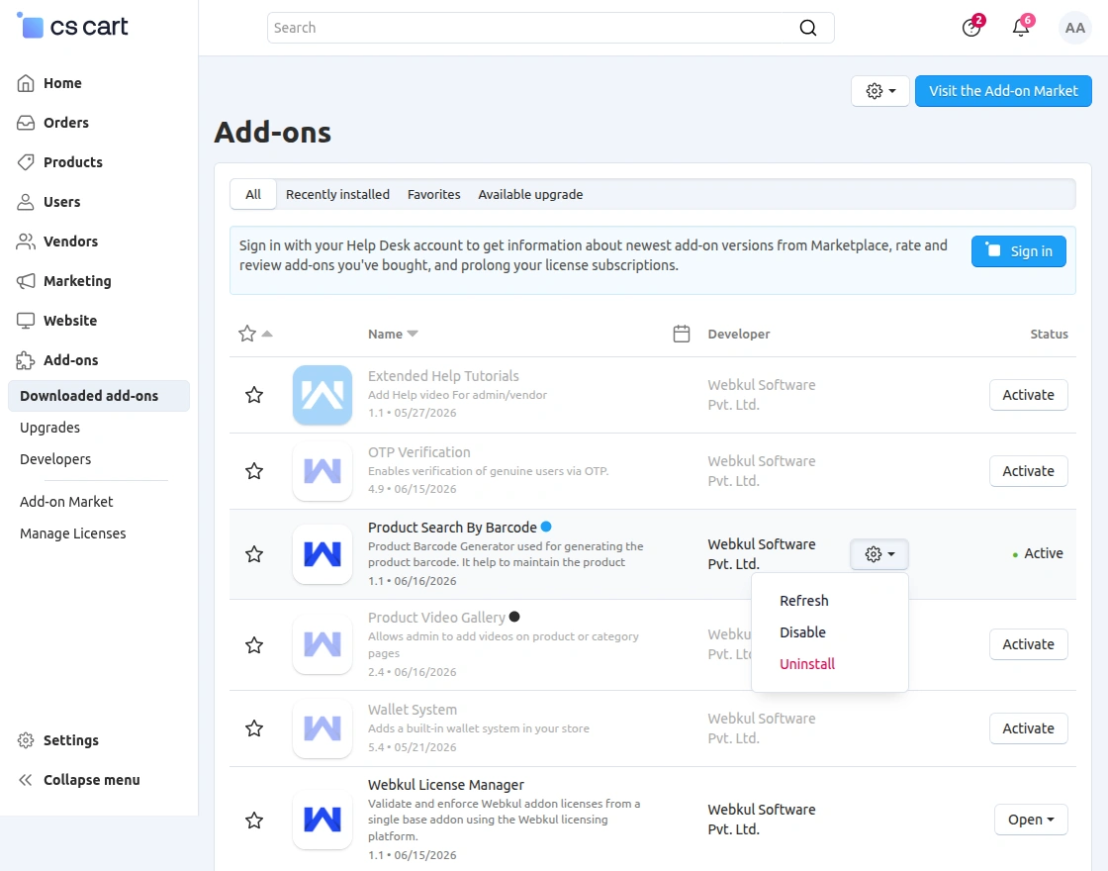This screenshot has height=871, width=1108.
Task: Switch to the Recently installed tab
Action: click(x=337, y=194)
